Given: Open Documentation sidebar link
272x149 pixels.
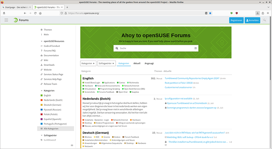Looking at the screenshot, I should (x=51, y=55).
